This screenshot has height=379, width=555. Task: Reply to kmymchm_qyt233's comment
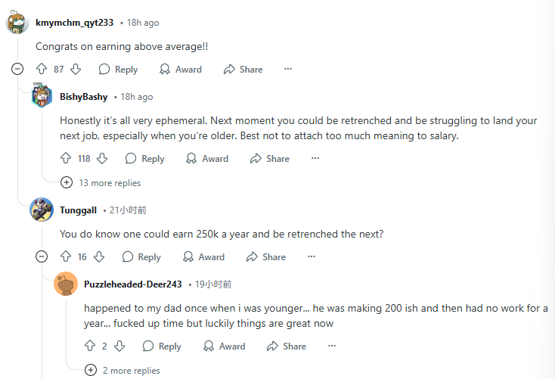click(118, 69)
